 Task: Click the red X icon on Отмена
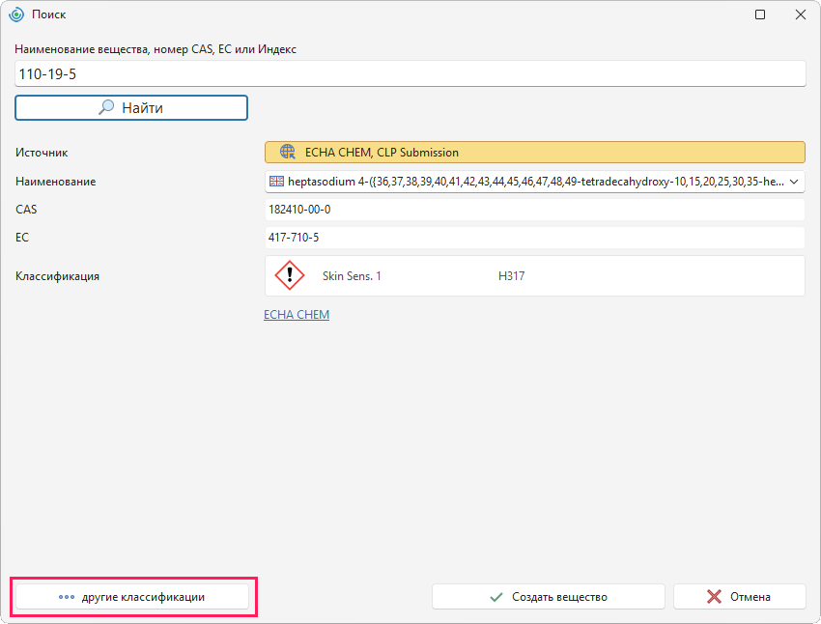714,597
